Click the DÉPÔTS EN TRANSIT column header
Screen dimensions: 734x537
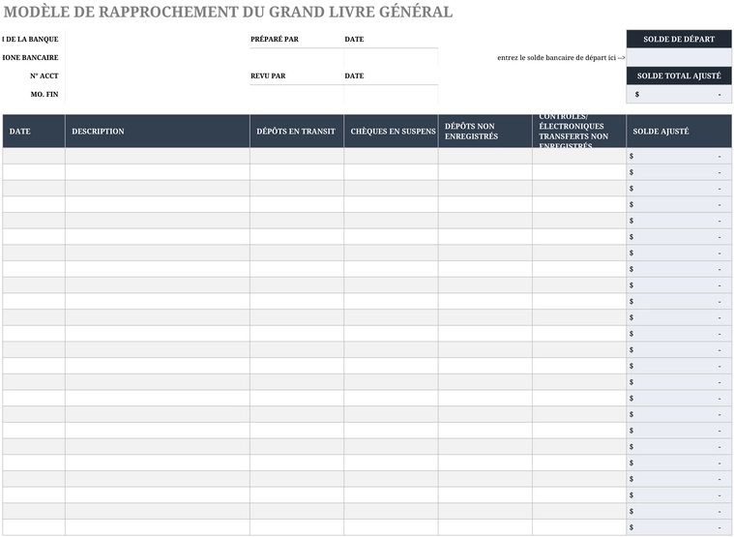pos(297,131)
